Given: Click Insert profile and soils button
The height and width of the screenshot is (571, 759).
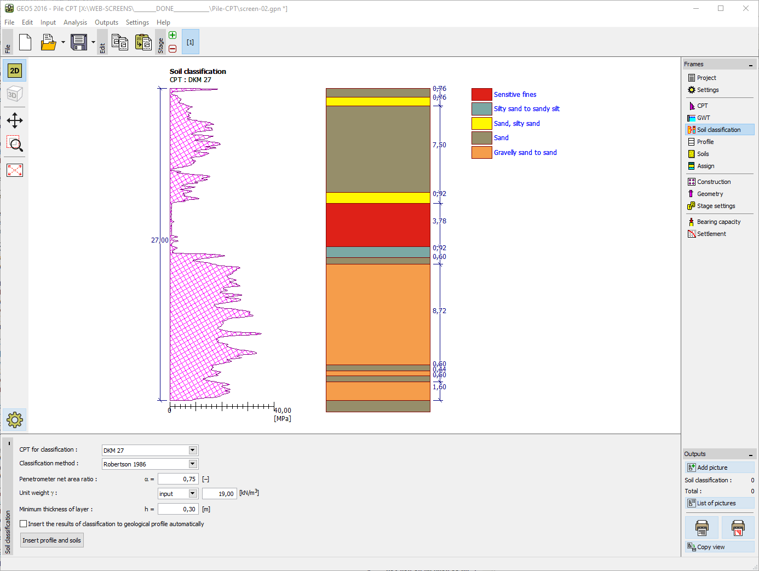Looking at the screenshot, I should point(52,540).
